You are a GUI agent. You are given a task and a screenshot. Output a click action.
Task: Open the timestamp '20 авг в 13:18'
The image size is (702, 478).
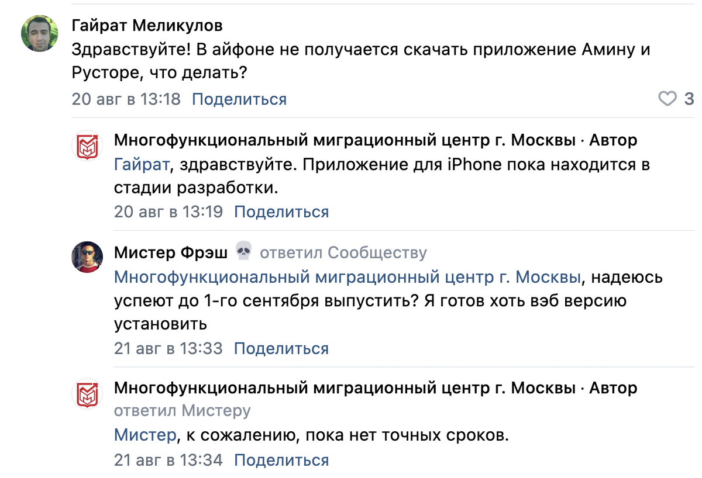pos(126,99)
